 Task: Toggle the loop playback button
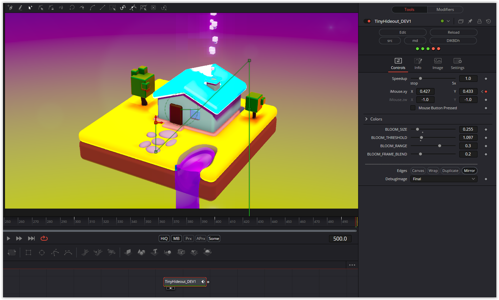click(x=44, y=238)
